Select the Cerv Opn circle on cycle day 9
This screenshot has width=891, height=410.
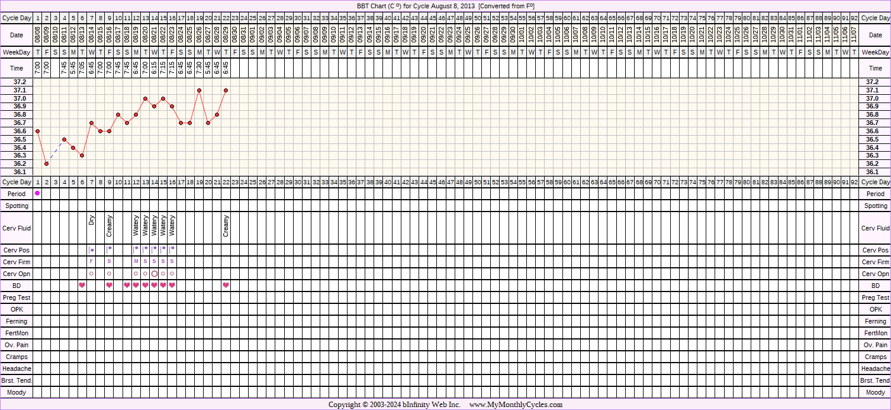tap(109, 274)
